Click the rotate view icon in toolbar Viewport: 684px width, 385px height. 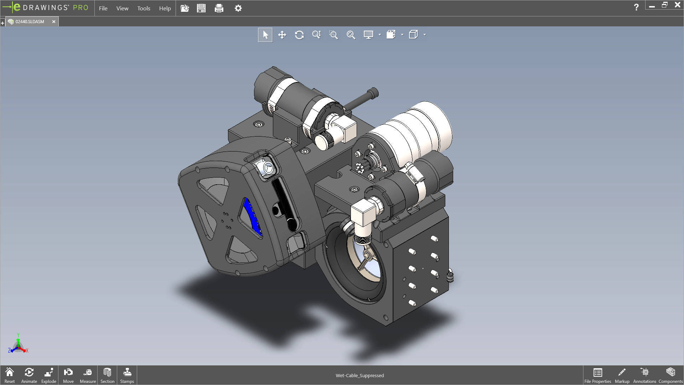pyautogui.click(x=299, y=34)
